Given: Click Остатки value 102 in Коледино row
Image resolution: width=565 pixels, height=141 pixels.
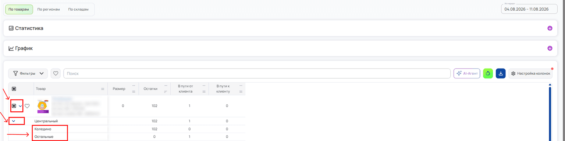Looking at the screenshot, I should (154, 129).
